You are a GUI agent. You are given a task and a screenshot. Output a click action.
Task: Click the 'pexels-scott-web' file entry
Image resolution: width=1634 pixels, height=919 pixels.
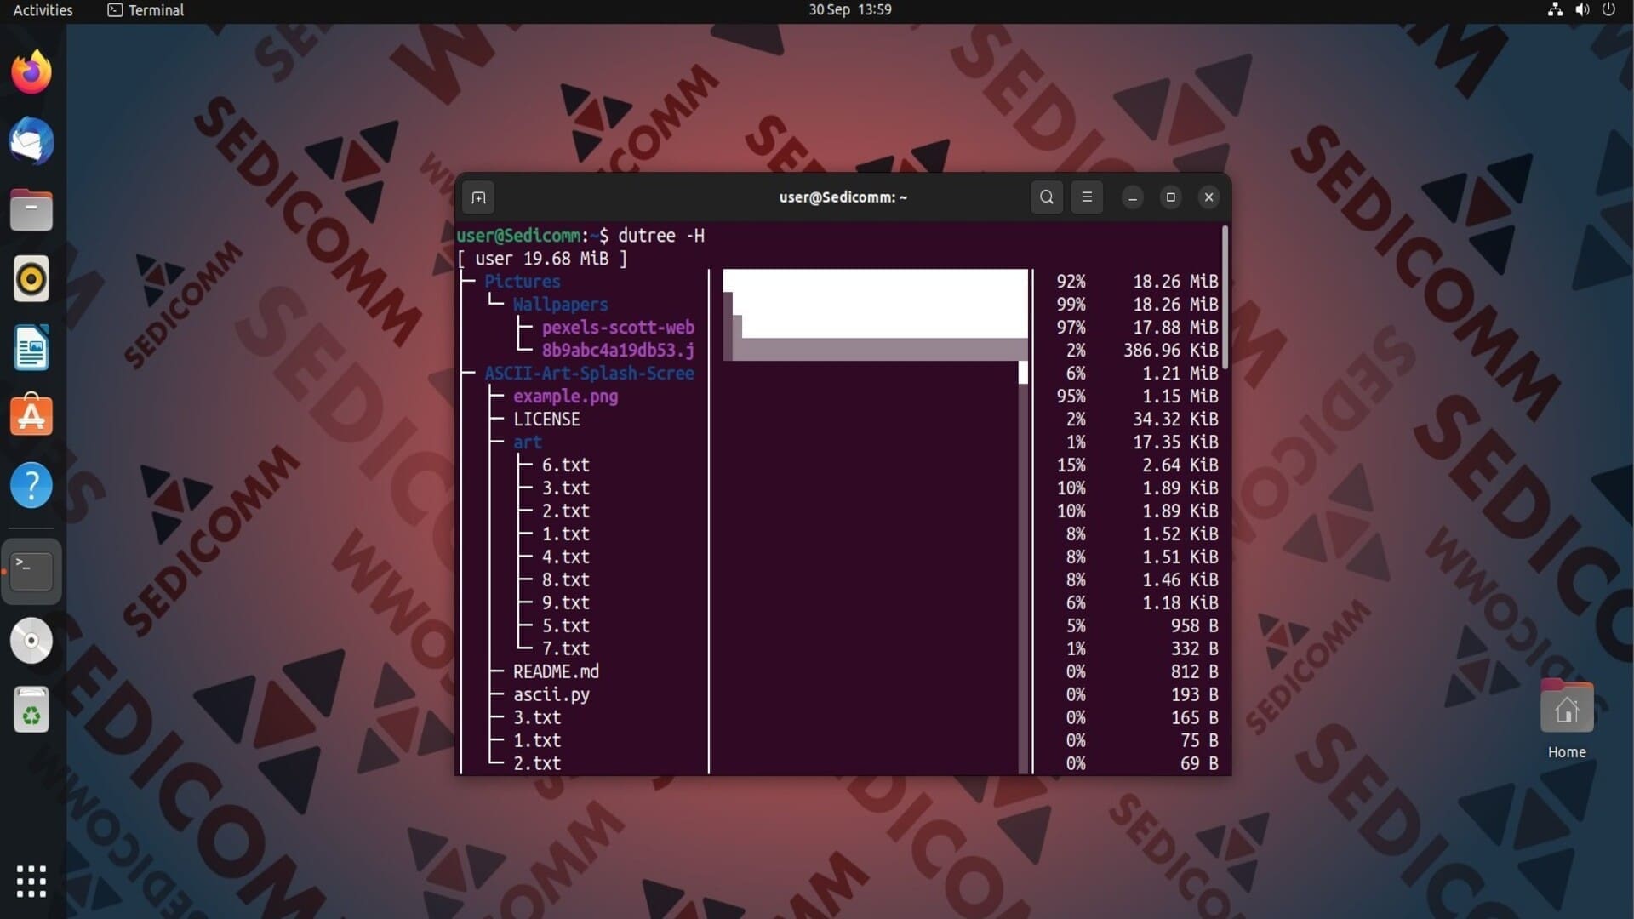618,328
